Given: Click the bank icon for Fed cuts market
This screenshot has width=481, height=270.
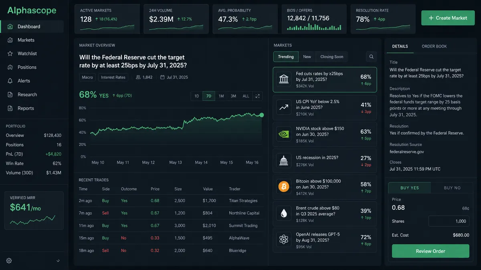Looking at the screenshot, I should click(x=284, y=80).
